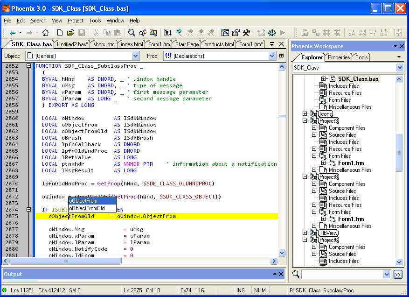Expand the Output panel with up arrow
409x297 pixels.
point(275,274)
